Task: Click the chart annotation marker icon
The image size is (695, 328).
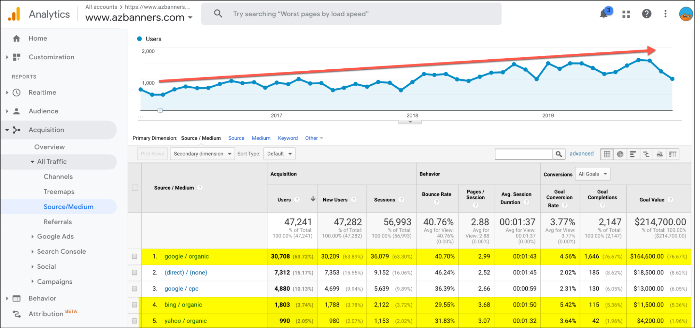Action: 160,111
